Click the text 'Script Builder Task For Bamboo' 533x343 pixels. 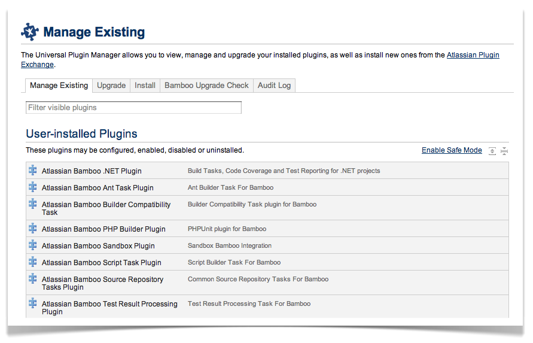(x=234, y=262)
